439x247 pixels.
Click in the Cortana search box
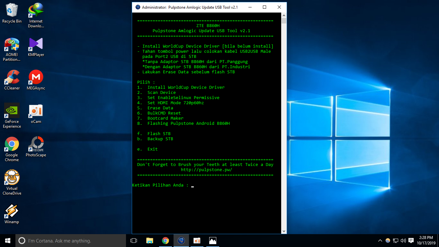click(71, 241)
